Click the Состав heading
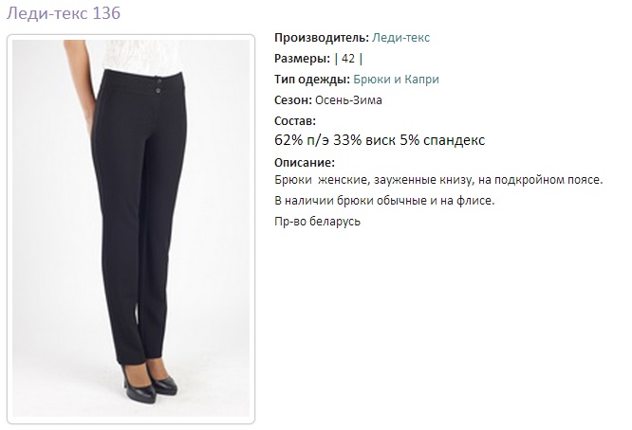 pos(295,121)
